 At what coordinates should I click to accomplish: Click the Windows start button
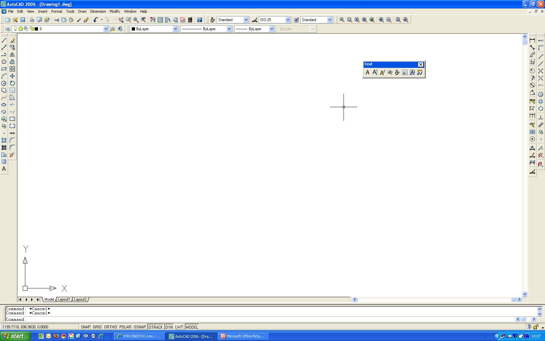16,336
